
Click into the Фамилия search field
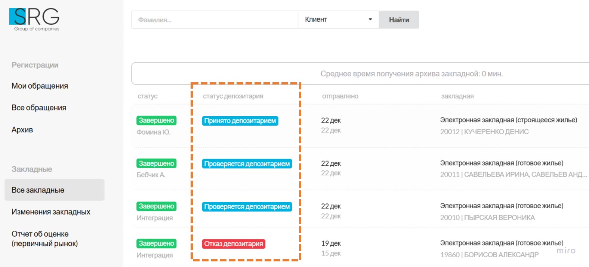pos(214,20)
